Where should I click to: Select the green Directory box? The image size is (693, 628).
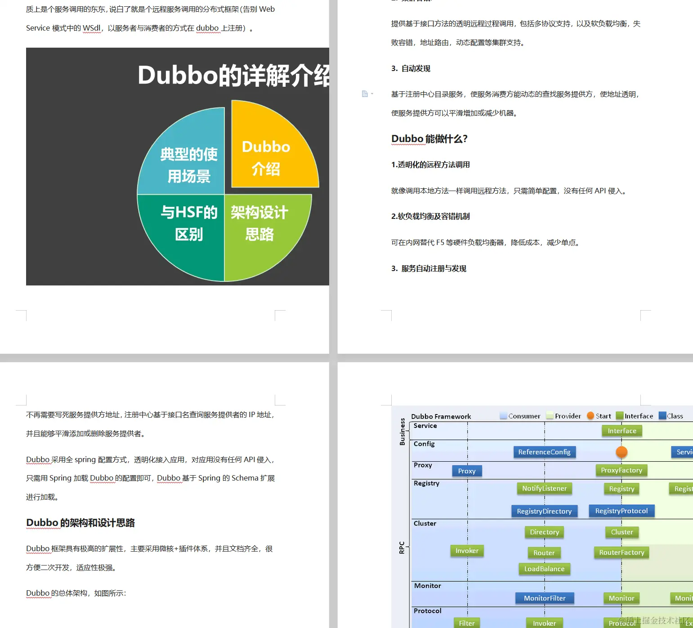[x=544, y=532]
